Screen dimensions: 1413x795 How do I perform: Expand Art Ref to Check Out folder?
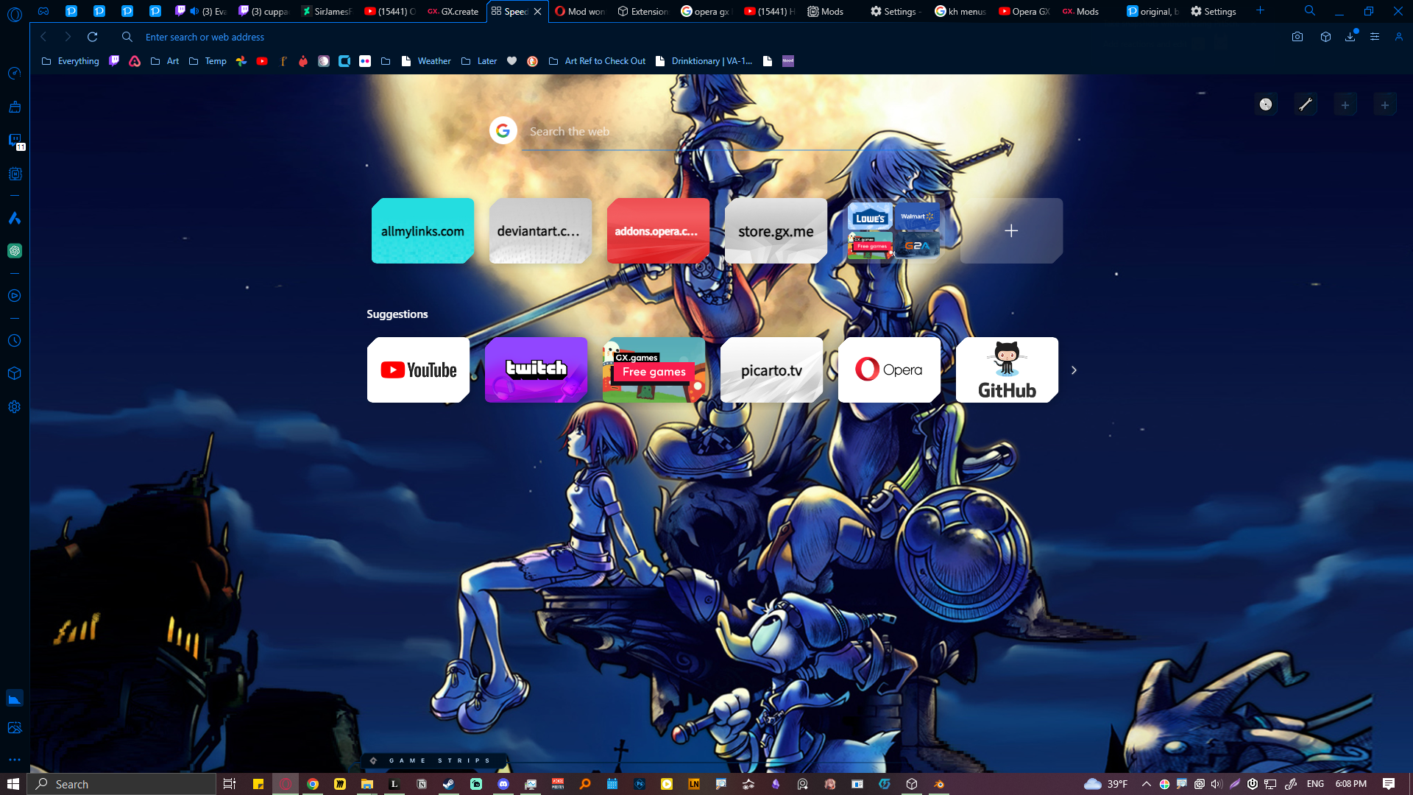click(x=597, y=61)
